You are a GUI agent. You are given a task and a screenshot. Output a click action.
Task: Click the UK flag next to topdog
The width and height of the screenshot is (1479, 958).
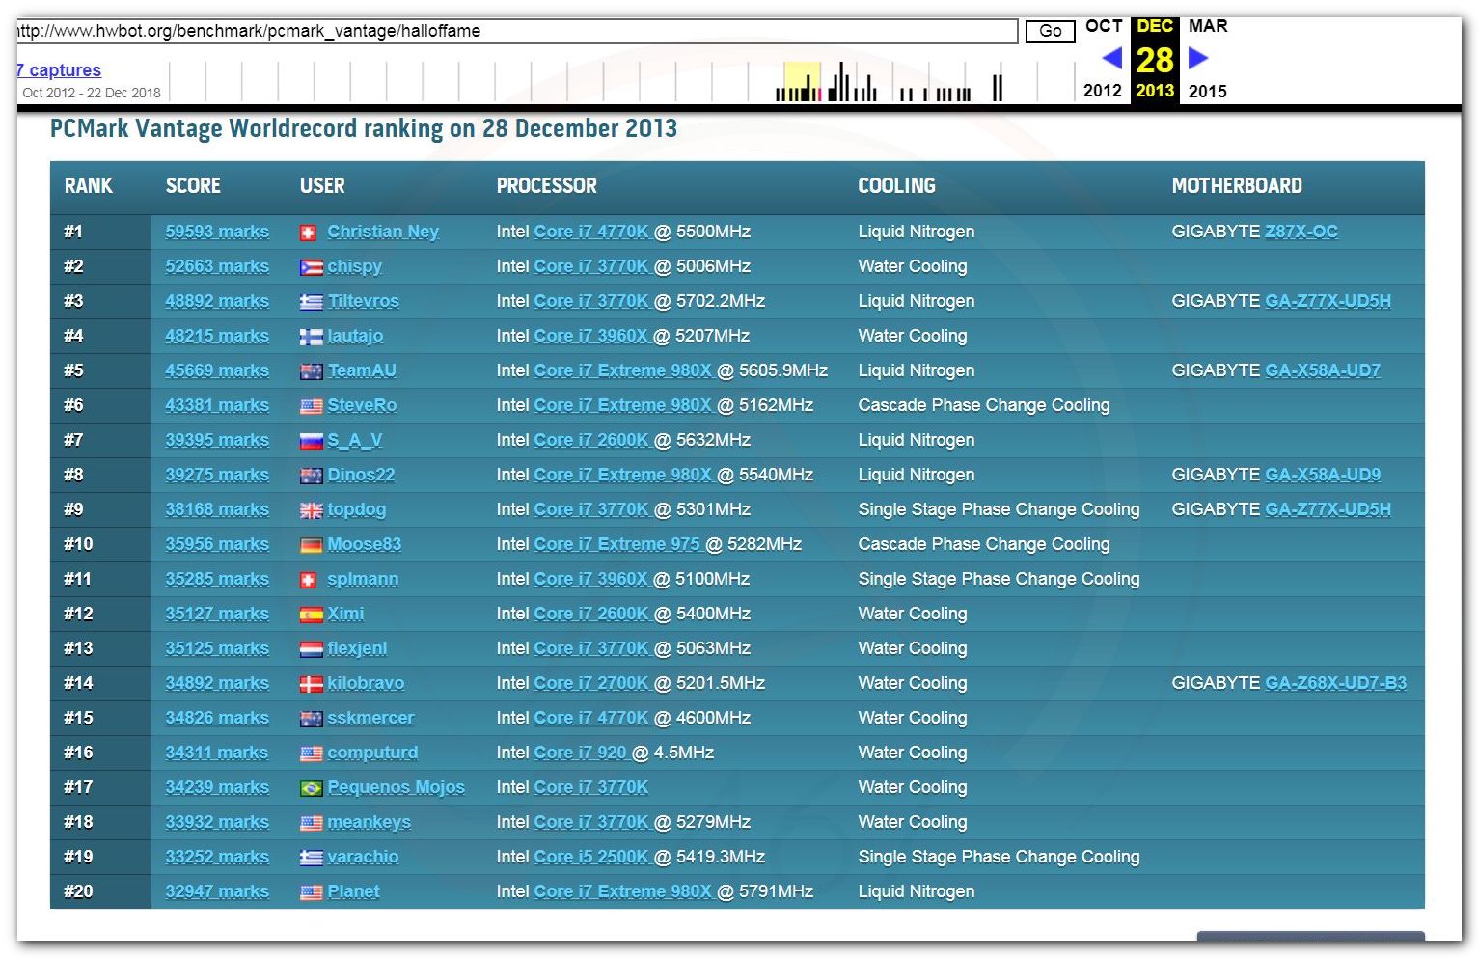(311, 510)
